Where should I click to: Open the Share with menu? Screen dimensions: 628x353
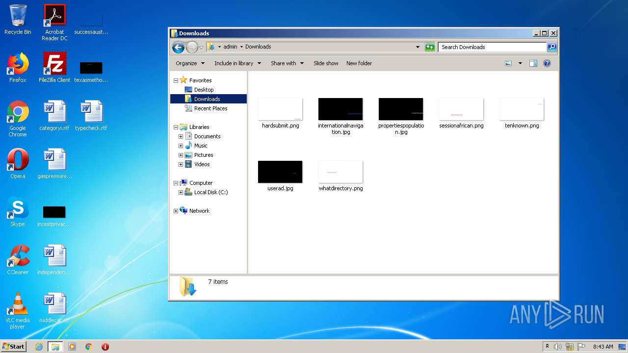point(287,63)
